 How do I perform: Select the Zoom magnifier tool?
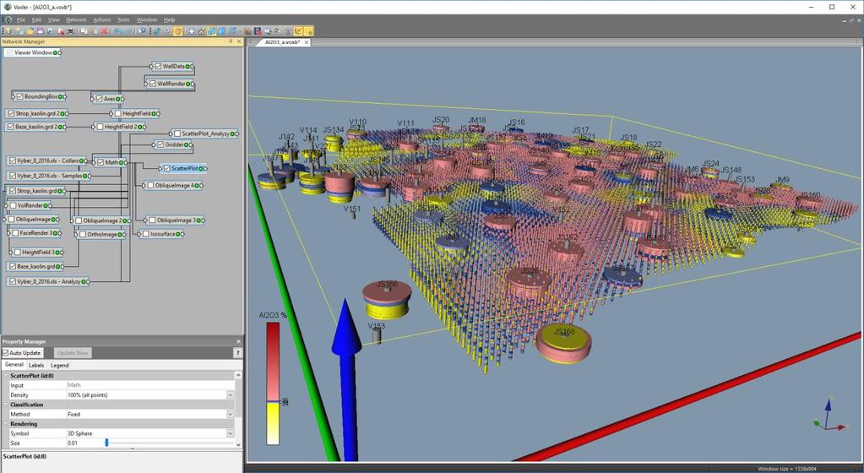coord(167,31)
